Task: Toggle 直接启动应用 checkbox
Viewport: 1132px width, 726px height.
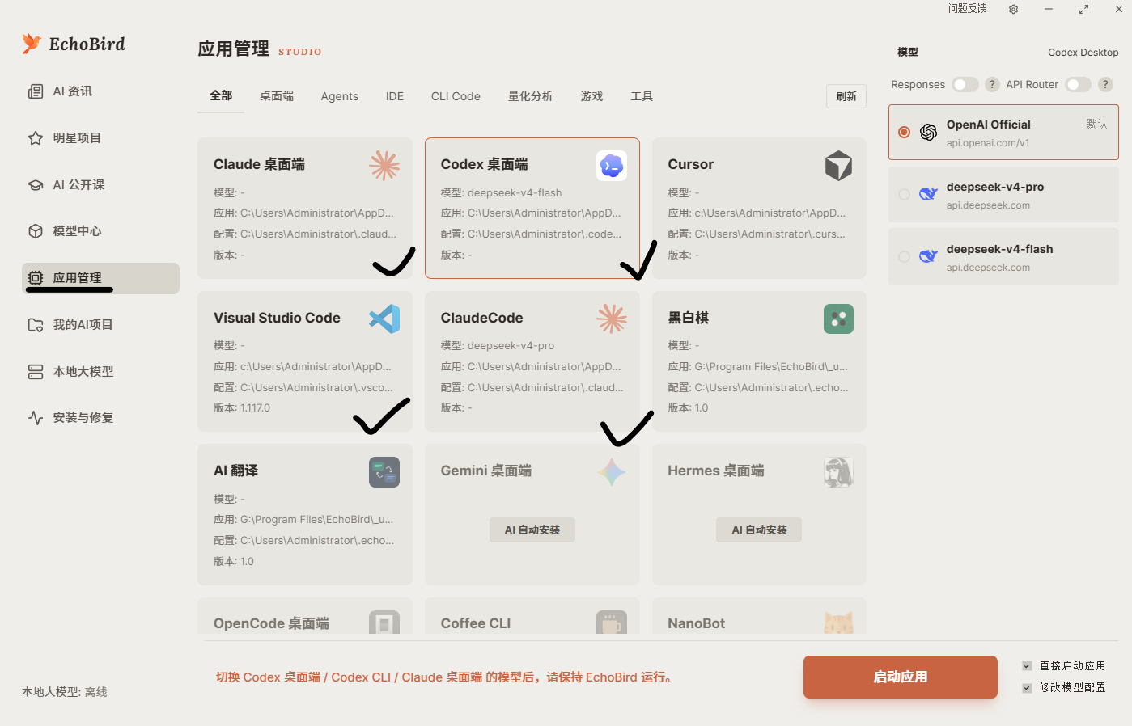Action: pos(1027,666)
